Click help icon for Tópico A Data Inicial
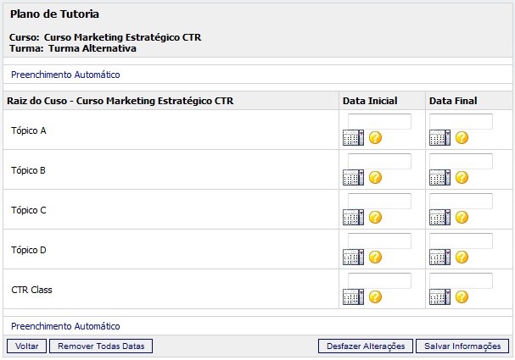Screen dimensions: 515x360 [375, 138]
